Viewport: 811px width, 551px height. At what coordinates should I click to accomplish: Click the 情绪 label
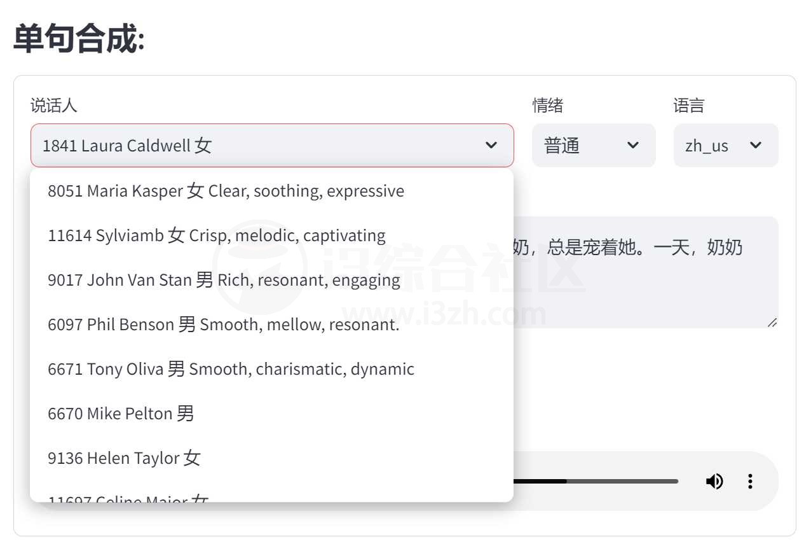click(548, 105)
